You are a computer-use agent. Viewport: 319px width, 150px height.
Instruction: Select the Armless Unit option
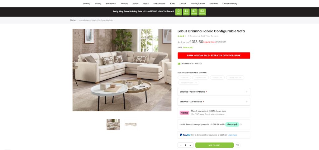pos(200,77)
